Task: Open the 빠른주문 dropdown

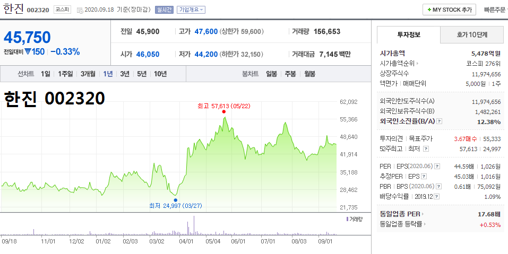Action: 496,10
